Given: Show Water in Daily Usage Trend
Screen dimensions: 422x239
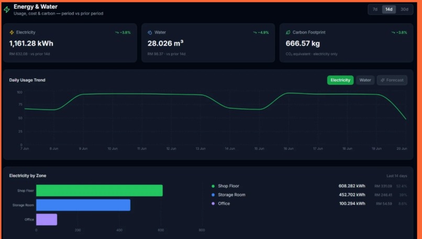Looking at the screenshot, I should tap(365, 80).
